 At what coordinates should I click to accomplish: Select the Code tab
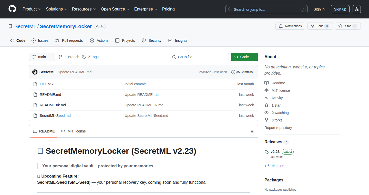tap(18, 40)
